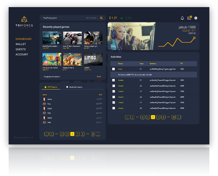Click the Apple icon on iOS Teams

click(x=46, y=87)
